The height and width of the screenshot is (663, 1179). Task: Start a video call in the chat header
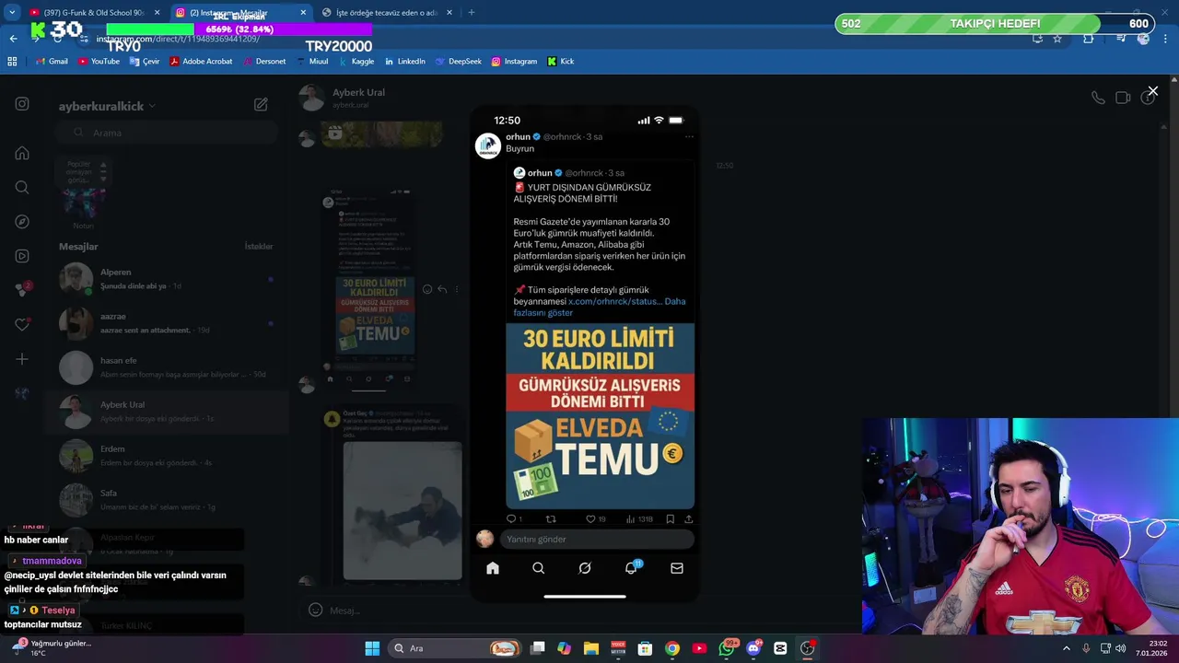[1123, 98]
